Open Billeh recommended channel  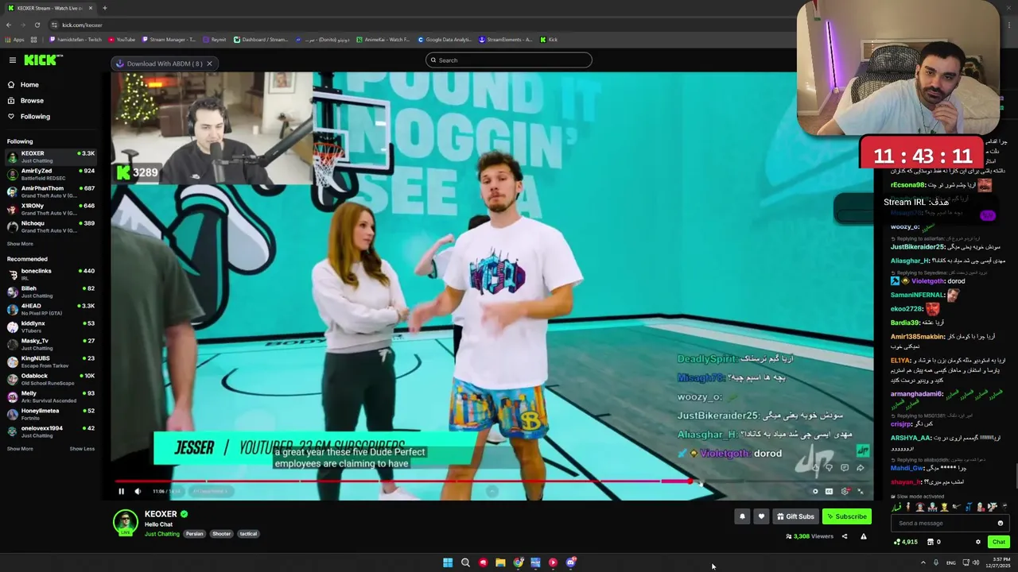(x=51, y=292)
